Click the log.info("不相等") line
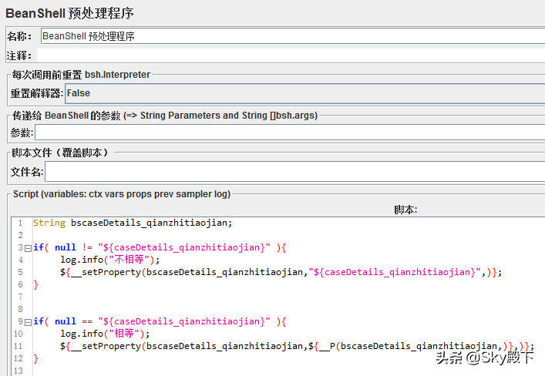This screenshot has height=376, width=545. [109, 260]
